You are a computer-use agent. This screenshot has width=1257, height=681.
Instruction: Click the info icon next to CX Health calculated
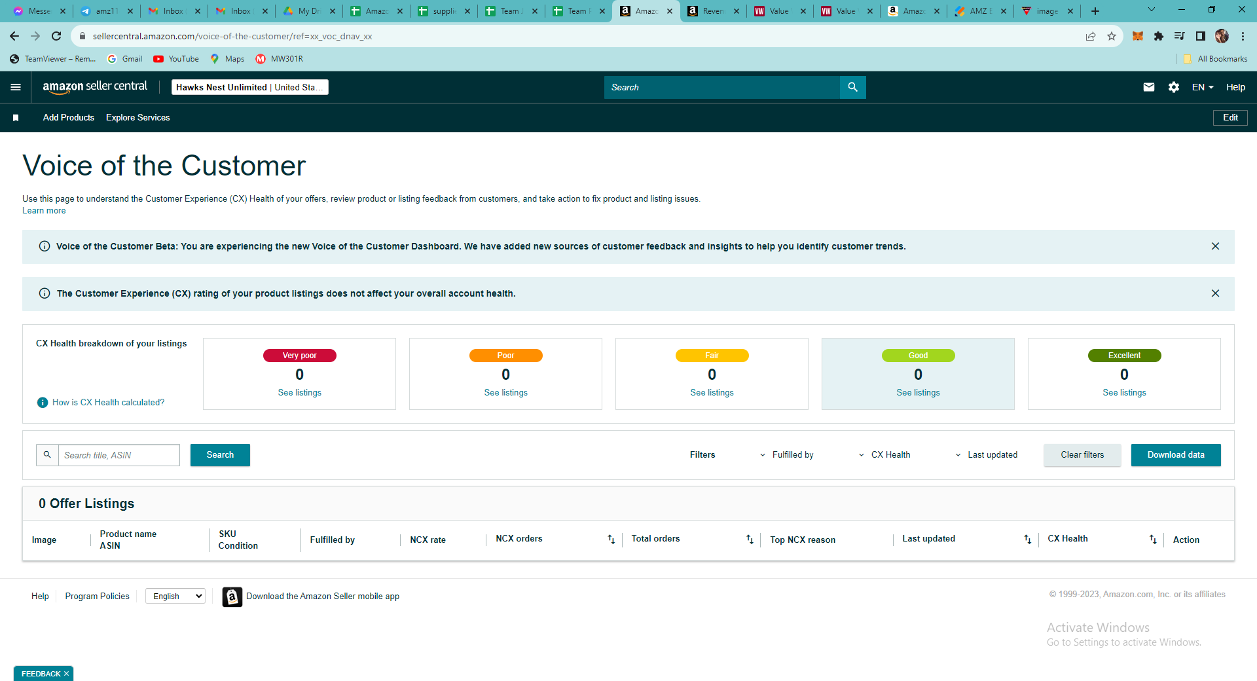pos(43,403)
